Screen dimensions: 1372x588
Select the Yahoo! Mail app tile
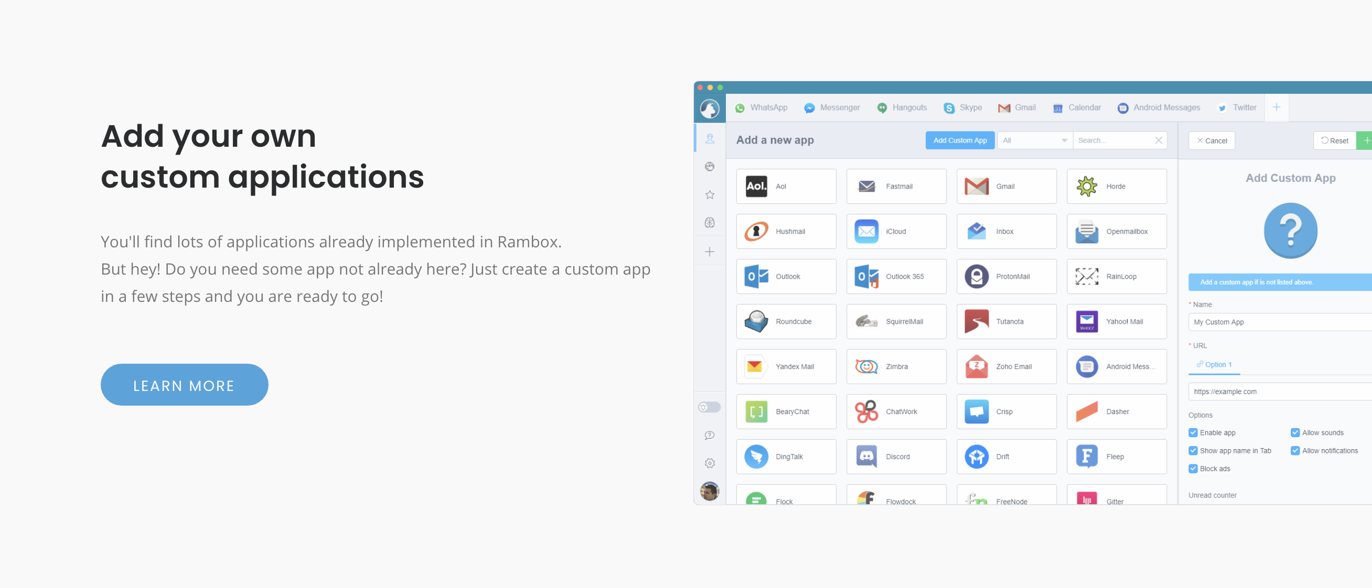click(x=1117, y=321)
